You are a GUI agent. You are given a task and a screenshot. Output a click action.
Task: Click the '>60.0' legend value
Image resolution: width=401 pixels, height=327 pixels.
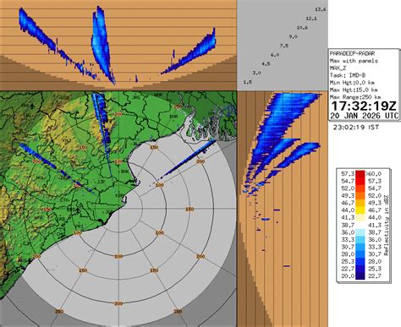click(374, 173)
